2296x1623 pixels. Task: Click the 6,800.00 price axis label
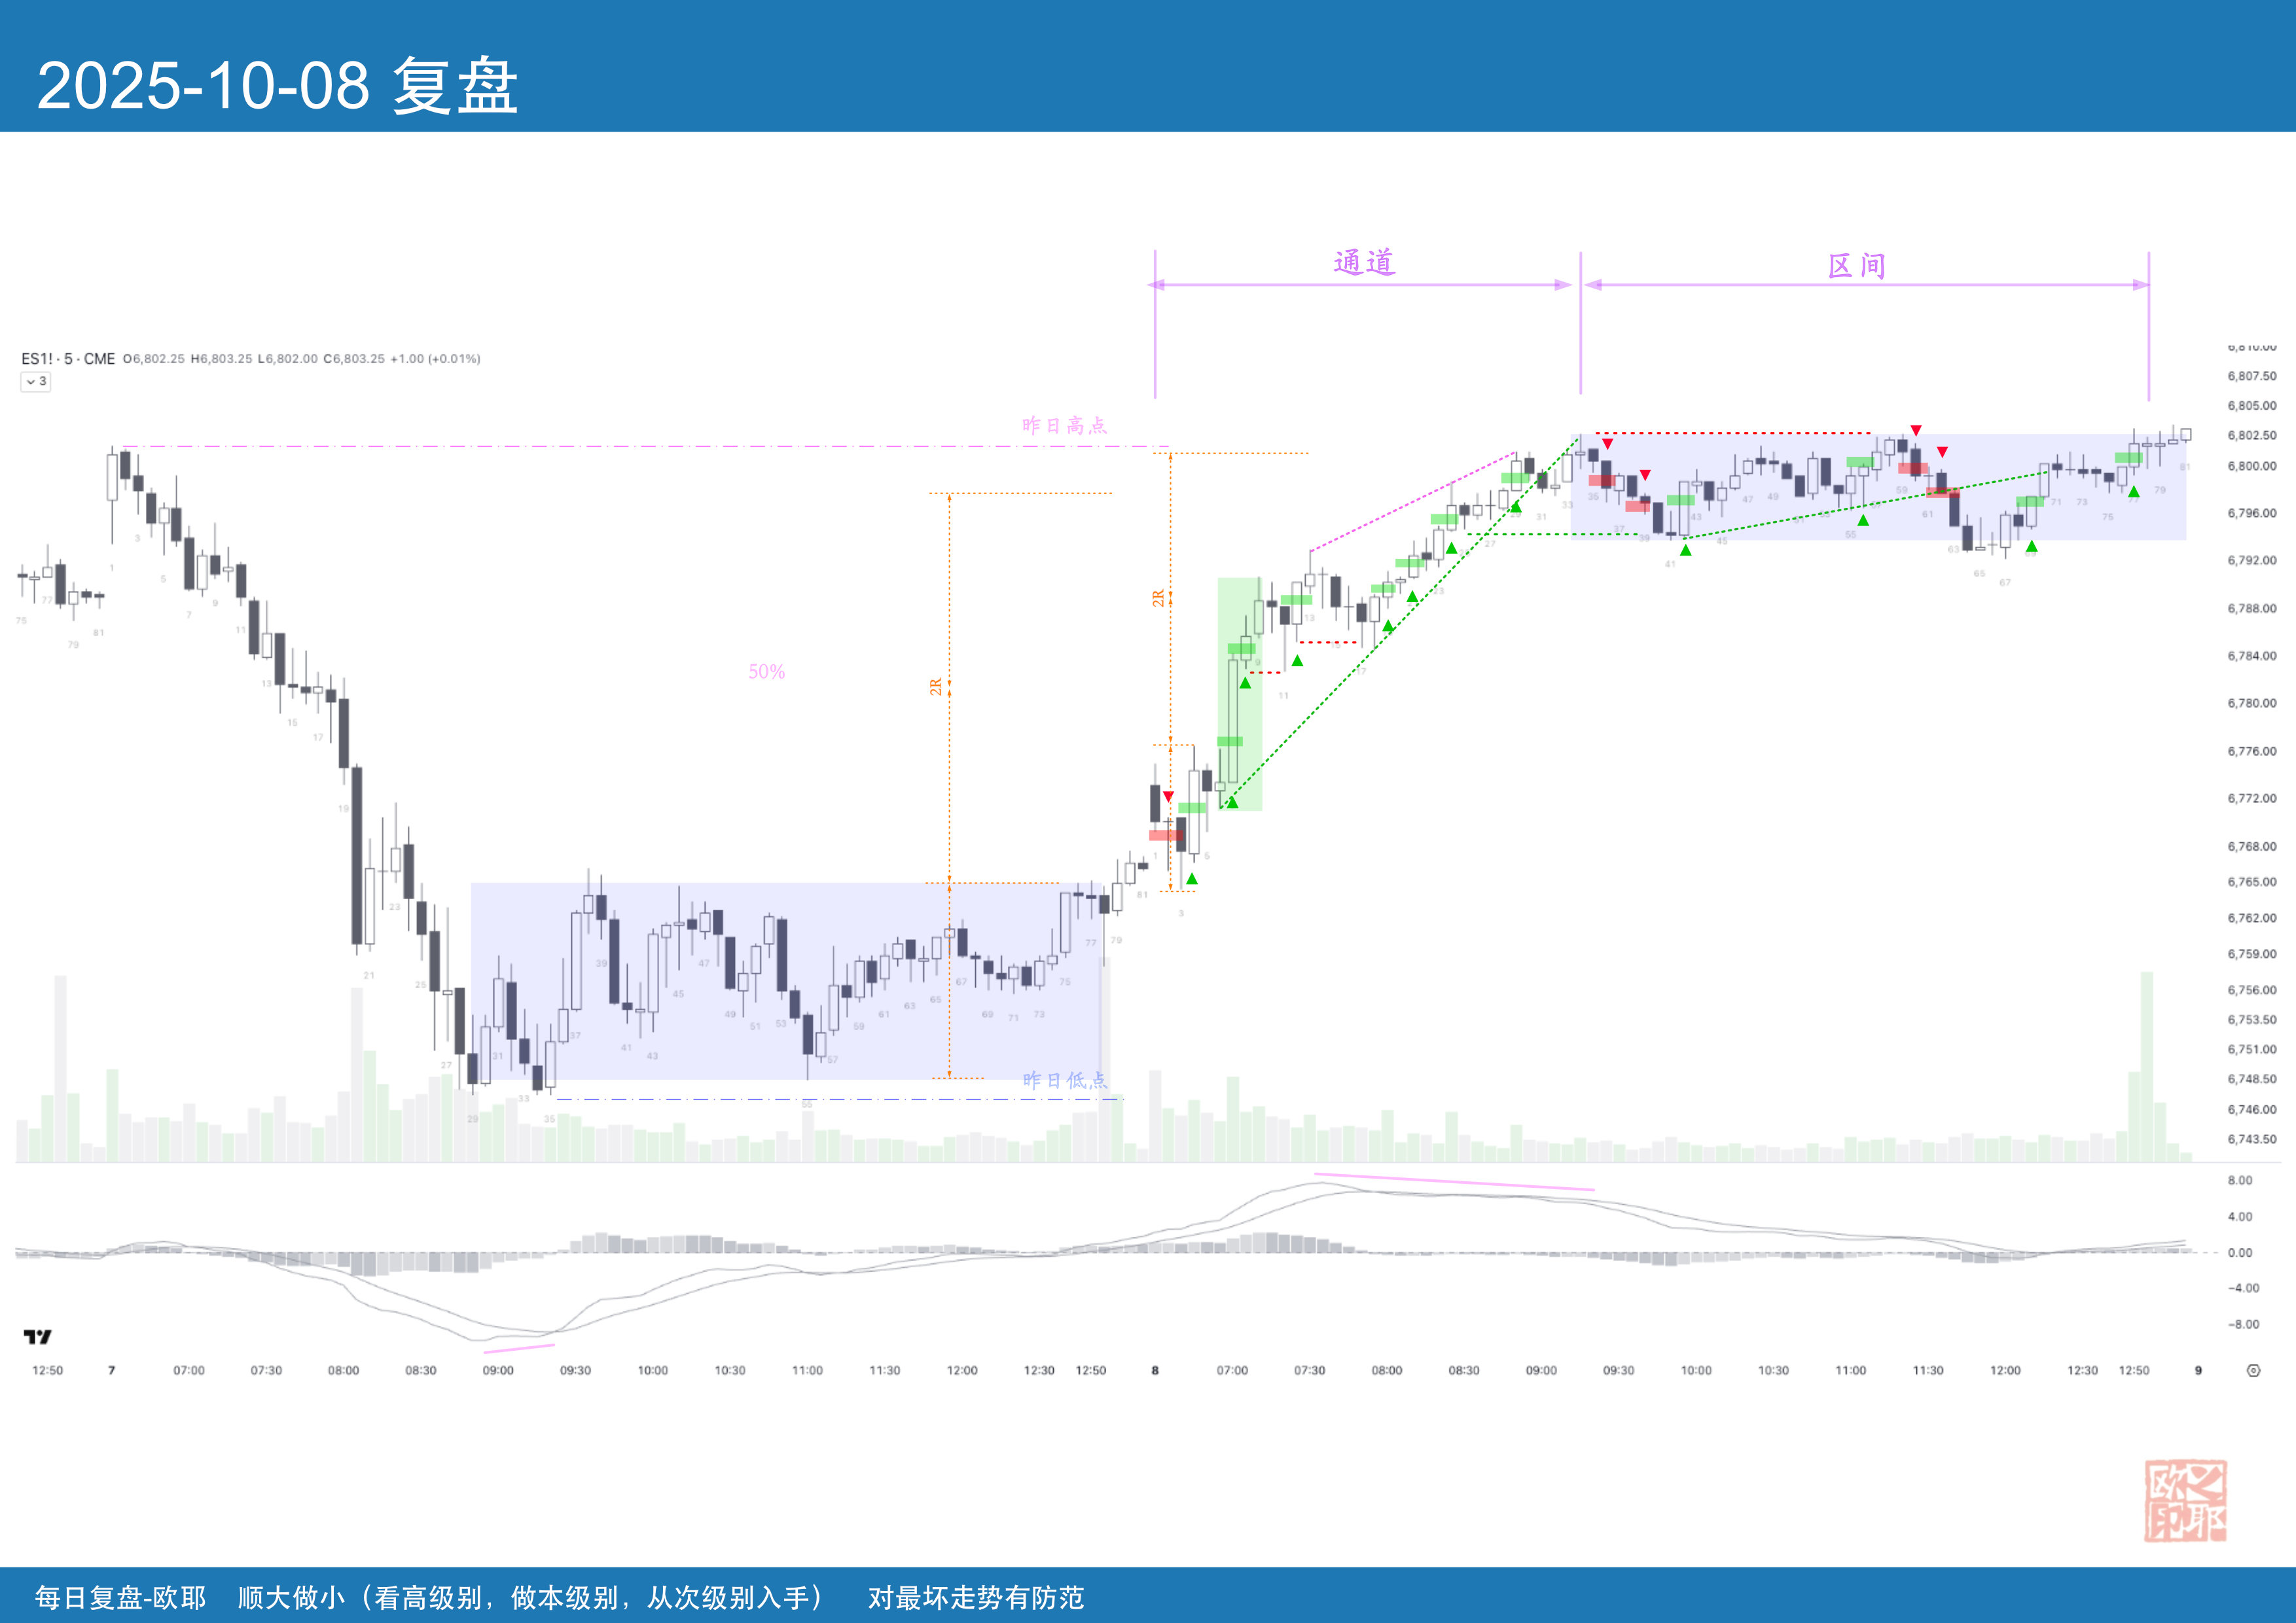[x=2251, y=466]
